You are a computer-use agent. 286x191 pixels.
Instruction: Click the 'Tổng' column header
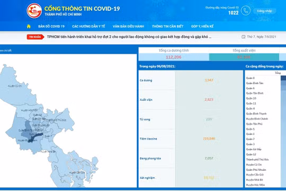click(278, 73)
